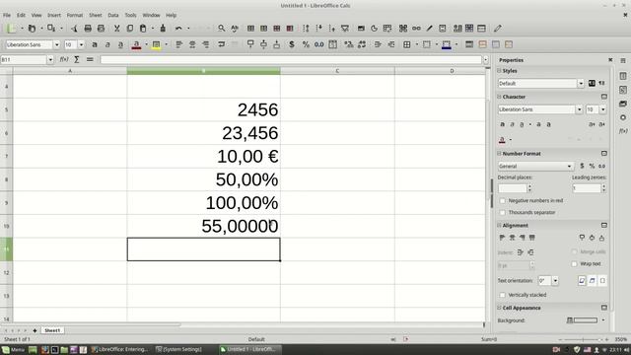
Task: Enable Thousands separator checkbox
Action: 502,212
